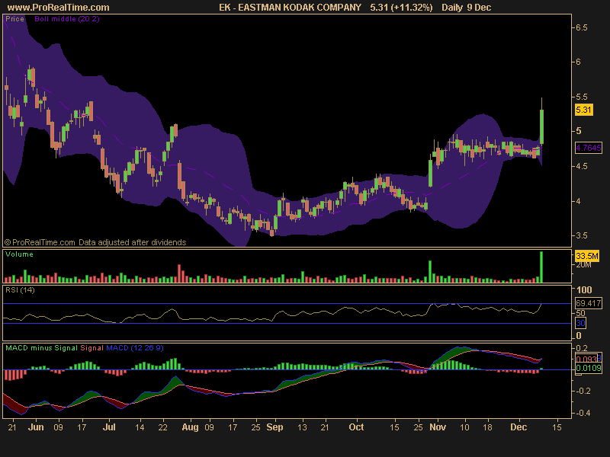Click the 69.417 RSI value tag
Screen dimensions: 610x457
588,303
